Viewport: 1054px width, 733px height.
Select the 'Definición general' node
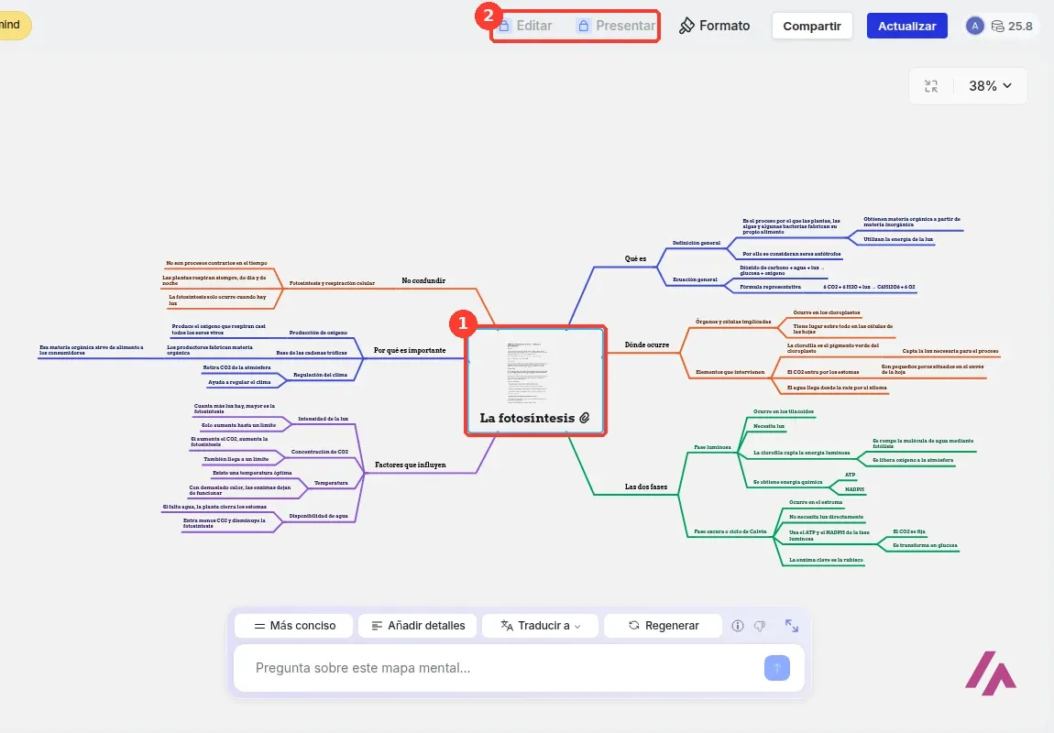coord(697,243)
